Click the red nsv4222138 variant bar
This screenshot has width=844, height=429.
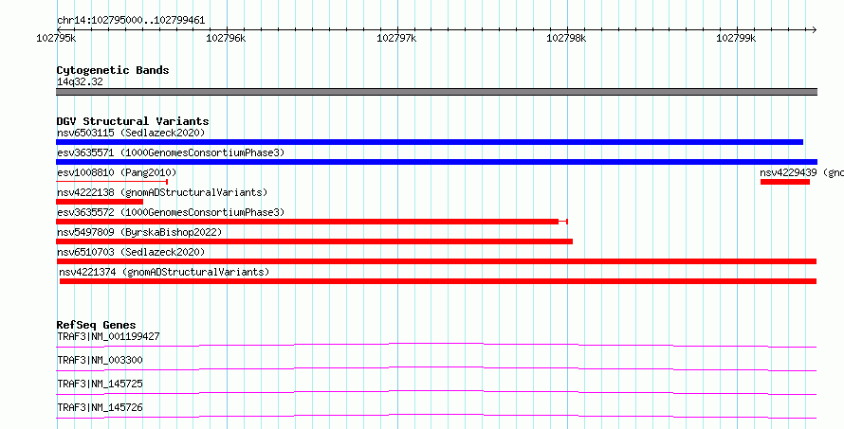pos(100,202)
